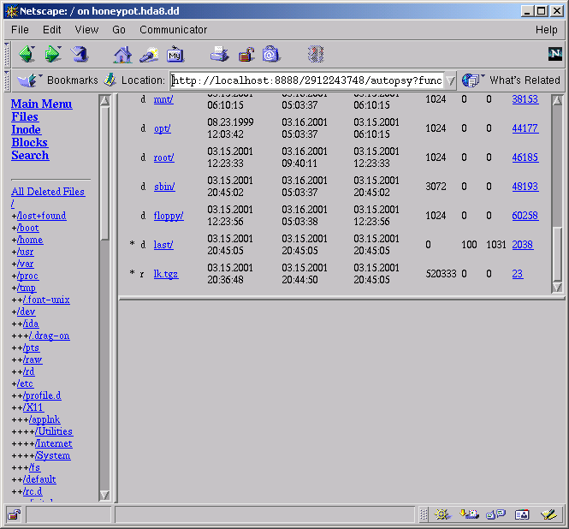
Task: Click the file list scrollbar down arrow
Action: pyautogui.click(x=557, y=288)
